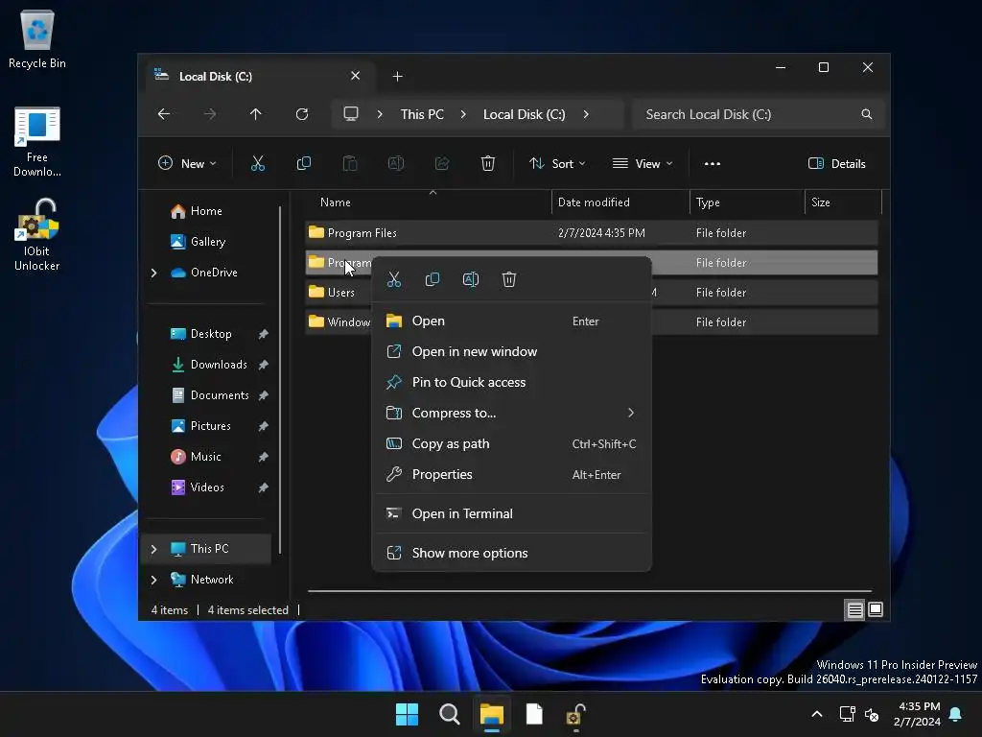The height and width of the screenshot is (737, 982).
Task: Expand the chevron after Local Disk (C:) breadcrumb
Action: (x=586, y=115)
